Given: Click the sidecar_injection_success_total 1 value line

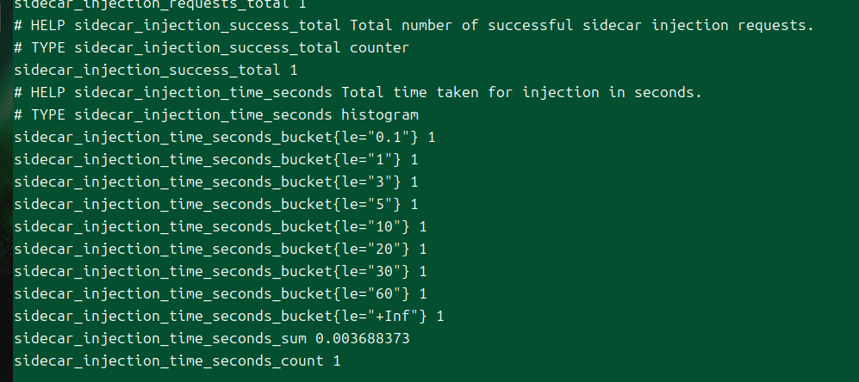Looking at the screenshot, I should 156,70.
